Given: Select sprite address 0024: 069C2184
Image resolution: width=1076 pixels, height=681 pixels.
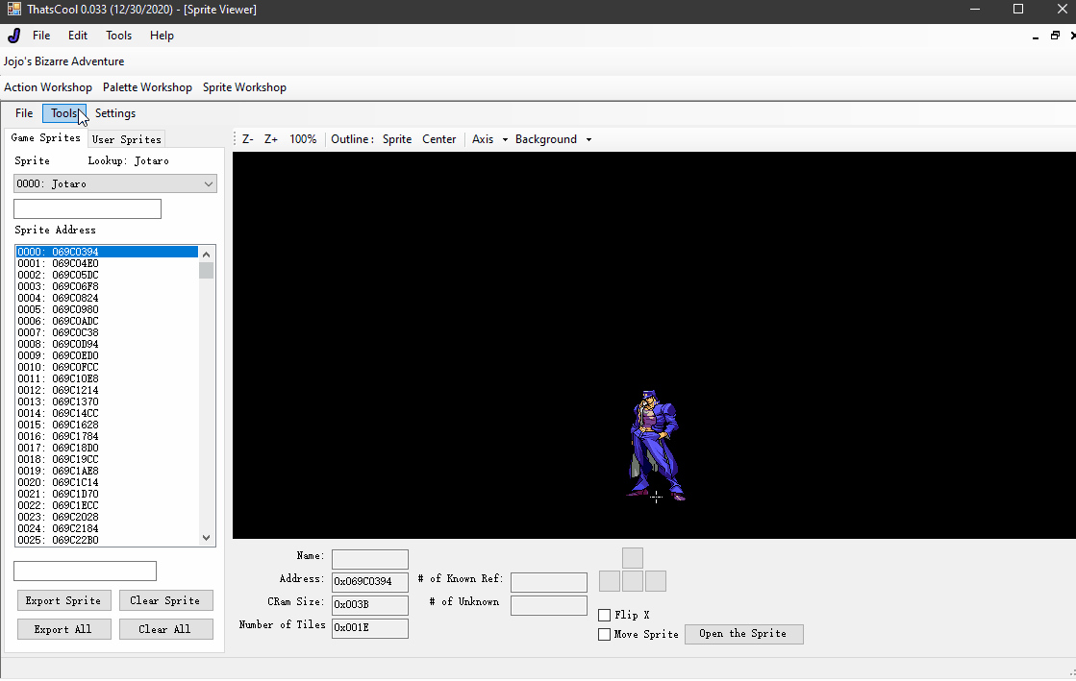Looking at the screenshot, I should 107,528.
